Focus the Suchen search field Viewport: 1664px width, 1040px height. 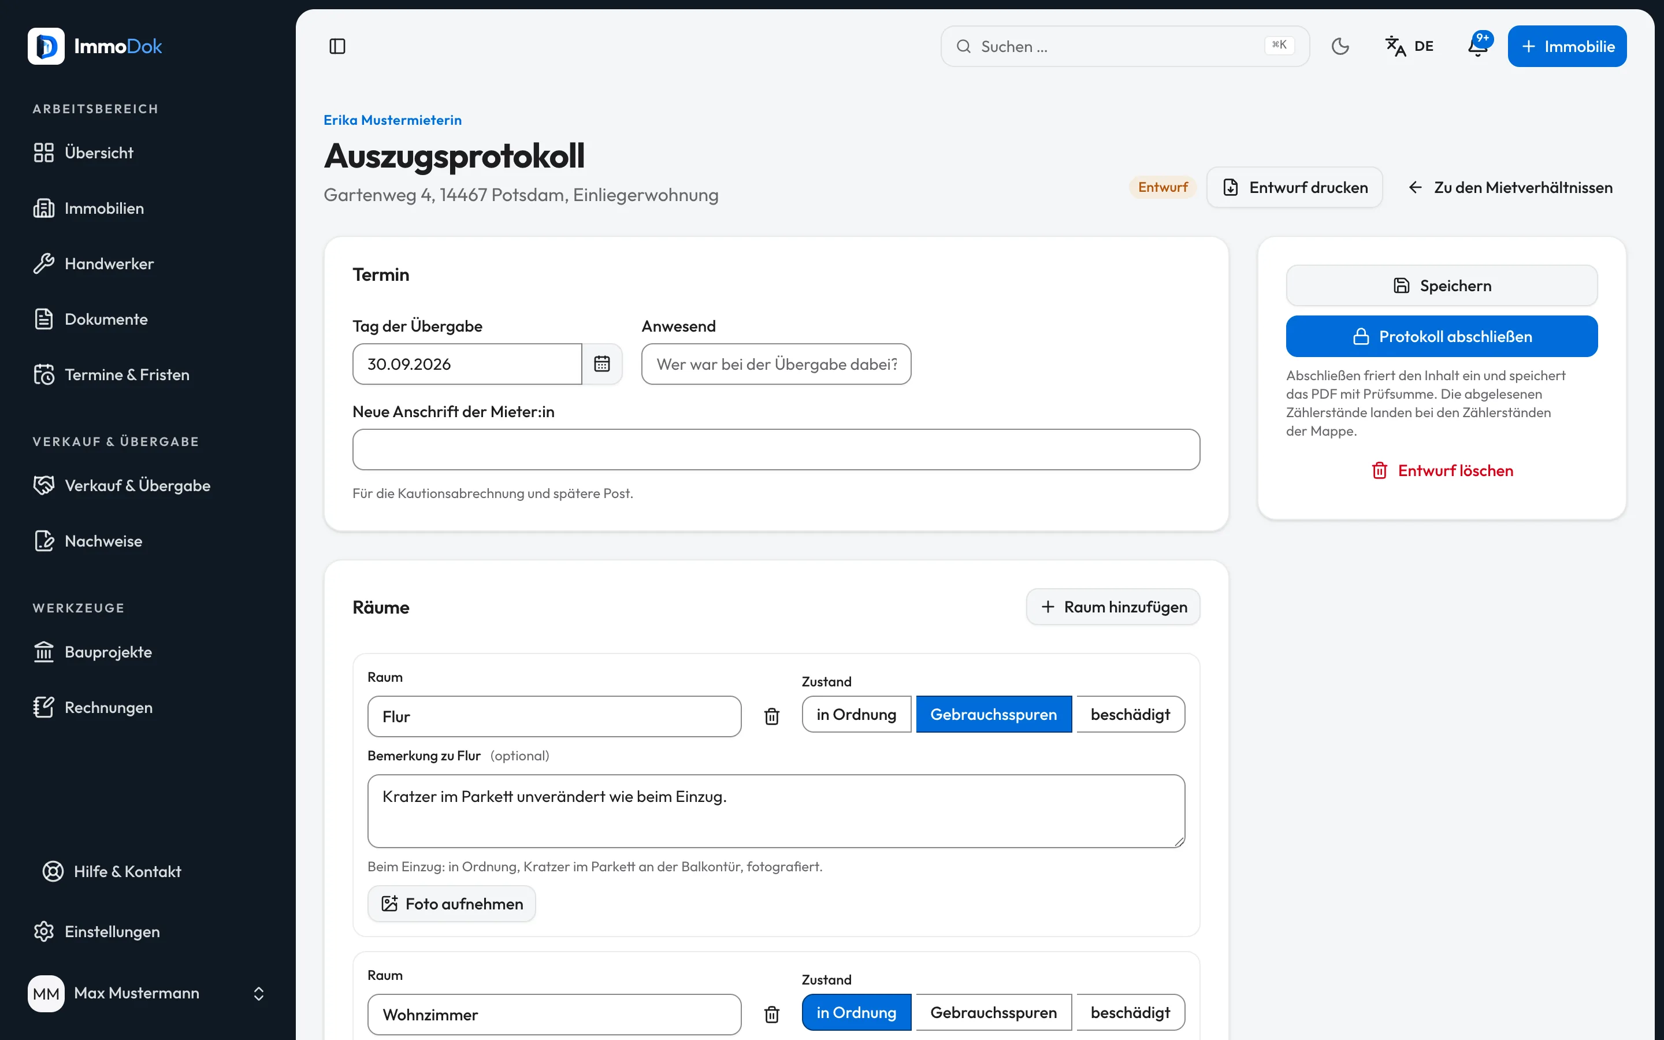point(1125,46)
